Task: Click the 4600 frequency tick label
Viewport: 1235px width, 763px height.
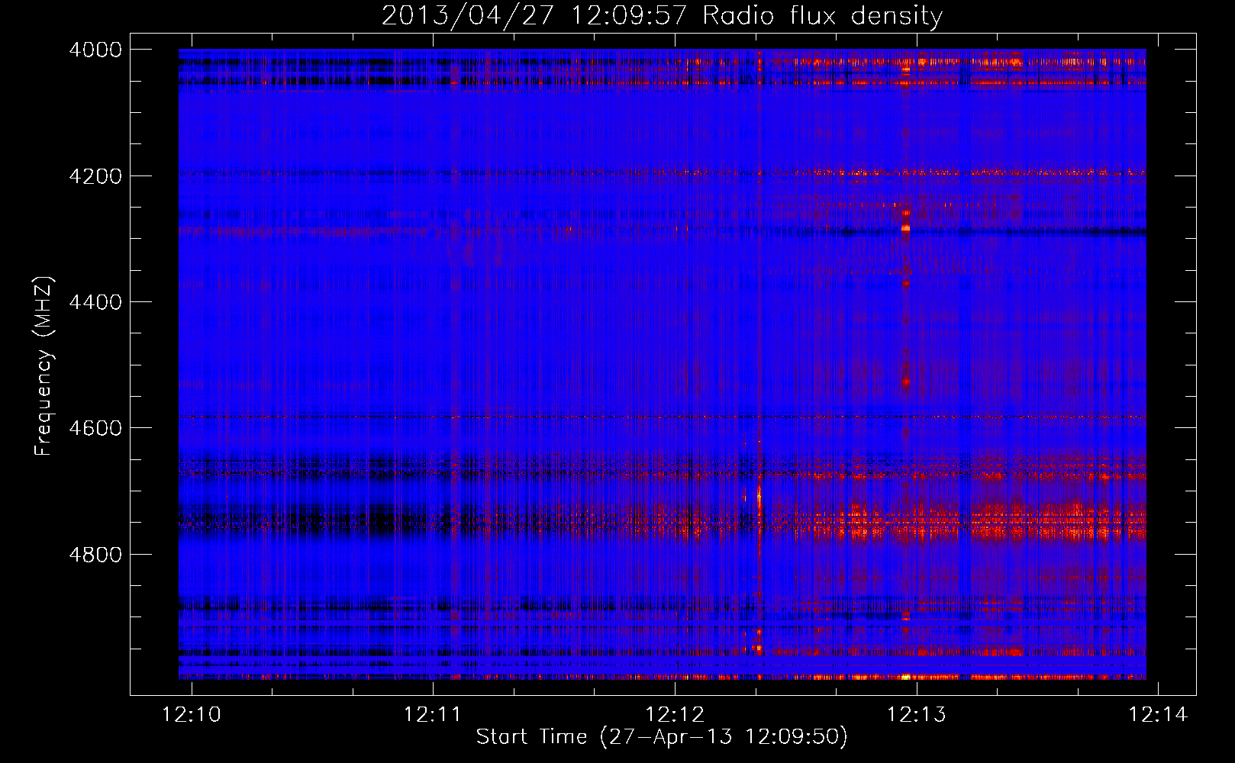Action: pos(95,428)
